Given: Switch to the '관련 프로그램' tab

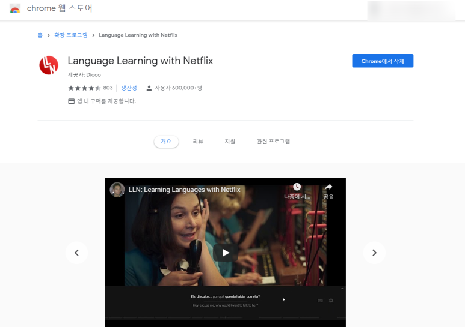Looking at the screenshot, I should 273,142.
